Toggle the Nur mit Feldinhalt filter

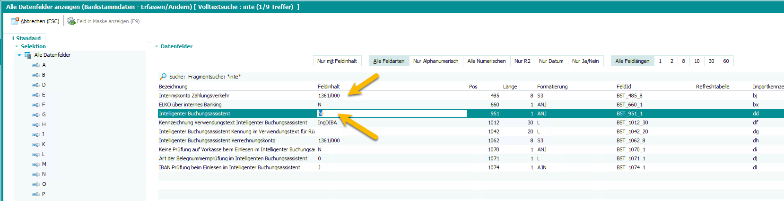click(x=337, y=61)
